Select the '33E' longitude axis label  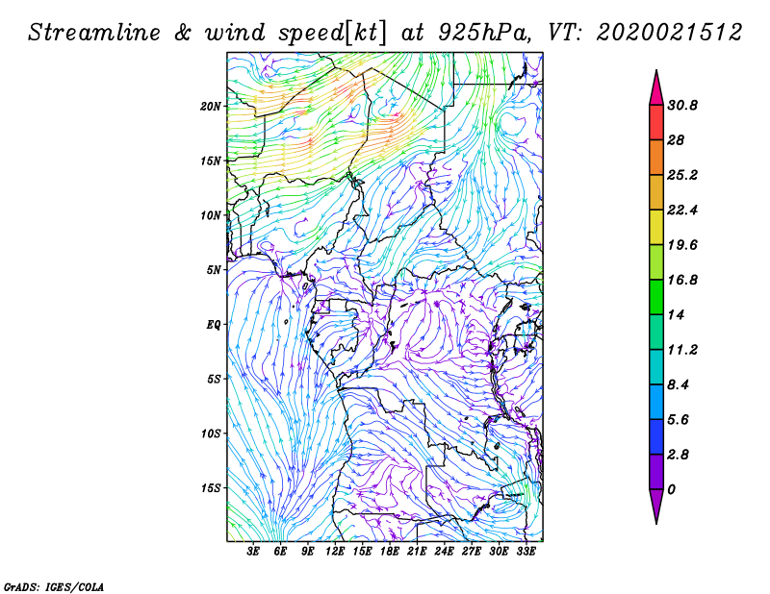coord(526,551)
